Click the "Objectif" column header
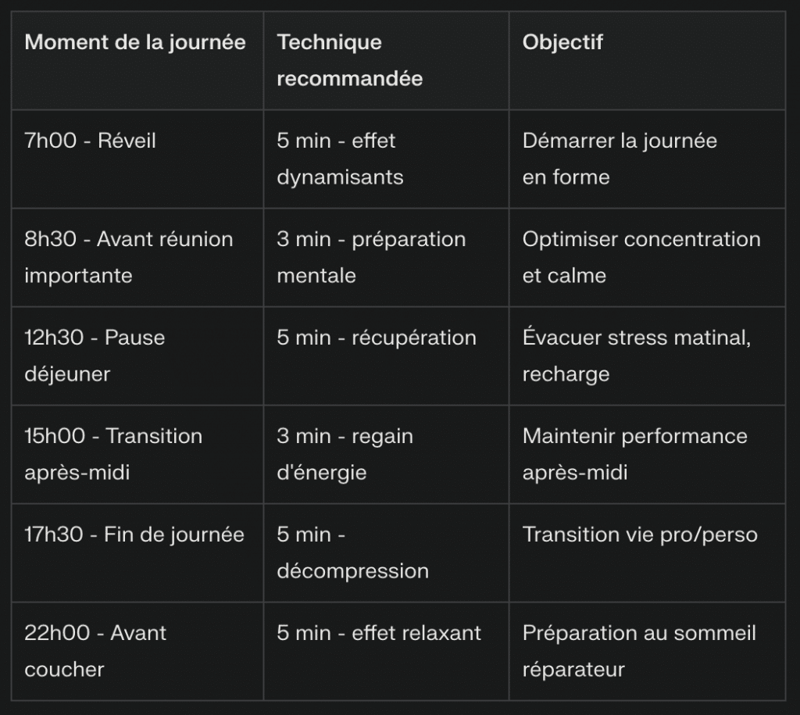This screenshot has width=800, height=715. (562, 42)
